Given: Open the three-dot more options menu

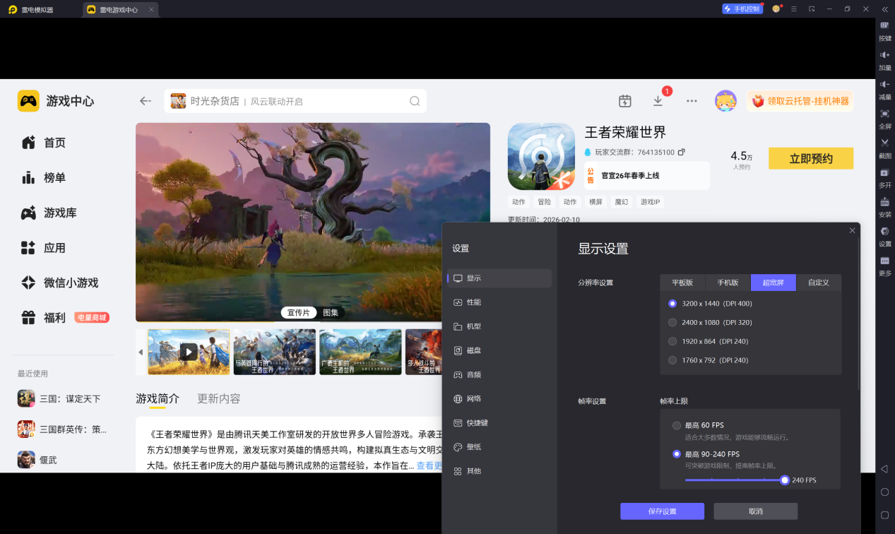Looking at the screenshot, I should (x=692, y=101).
